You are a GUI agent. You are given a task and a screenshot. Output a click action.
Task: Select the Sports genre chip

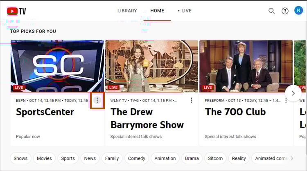(x=68, y=158)
